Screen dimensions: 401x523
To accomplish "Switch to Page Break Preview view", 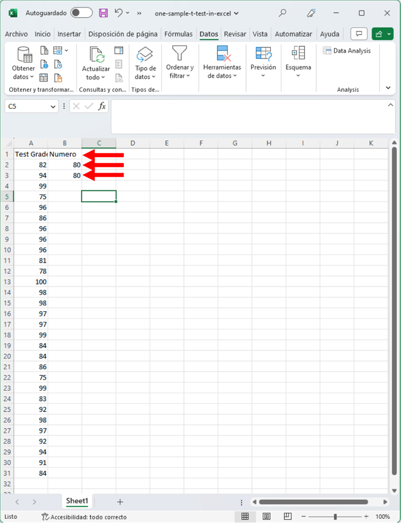I will [286, 517].
